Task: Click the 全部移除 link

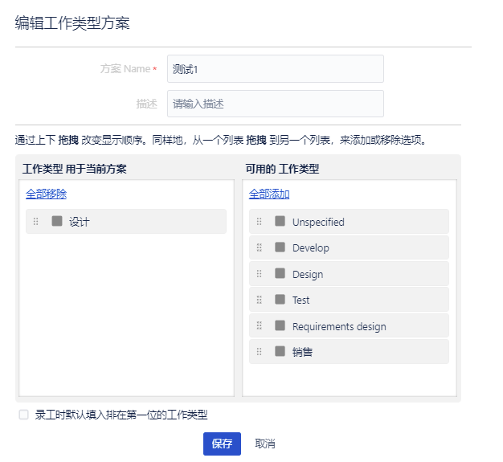Action: [46, 194]
